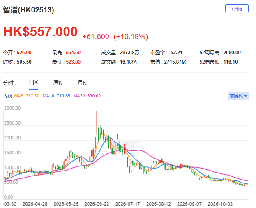The height and width of the screenshot is (208, 256).
Task: Click the 52-week high value 2980.00
Action: pyautogui.click(x=232, y=53)
